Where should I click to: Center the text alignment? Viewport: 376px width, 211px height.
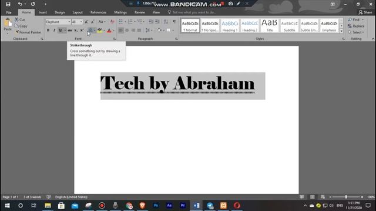click(x=127, y=30)
